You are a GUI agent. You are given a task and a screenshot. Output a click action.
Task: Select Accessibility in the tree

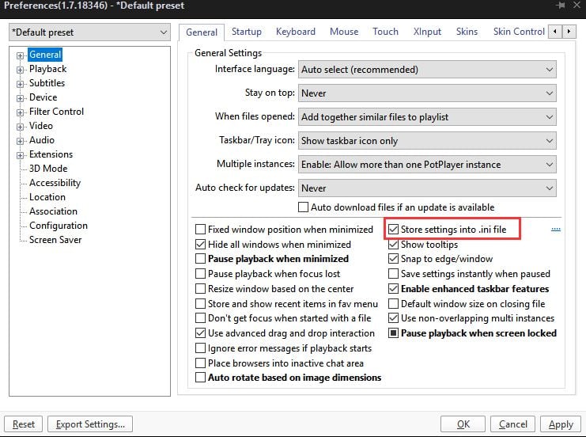(55, 183)
